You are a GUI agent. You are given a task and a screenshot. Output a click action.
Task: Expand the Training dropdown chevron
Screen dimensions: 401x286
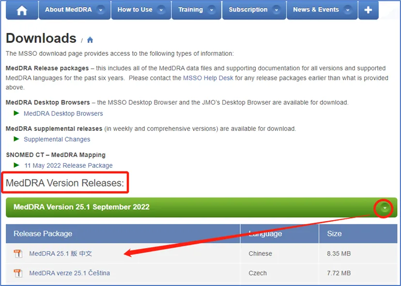212,10
